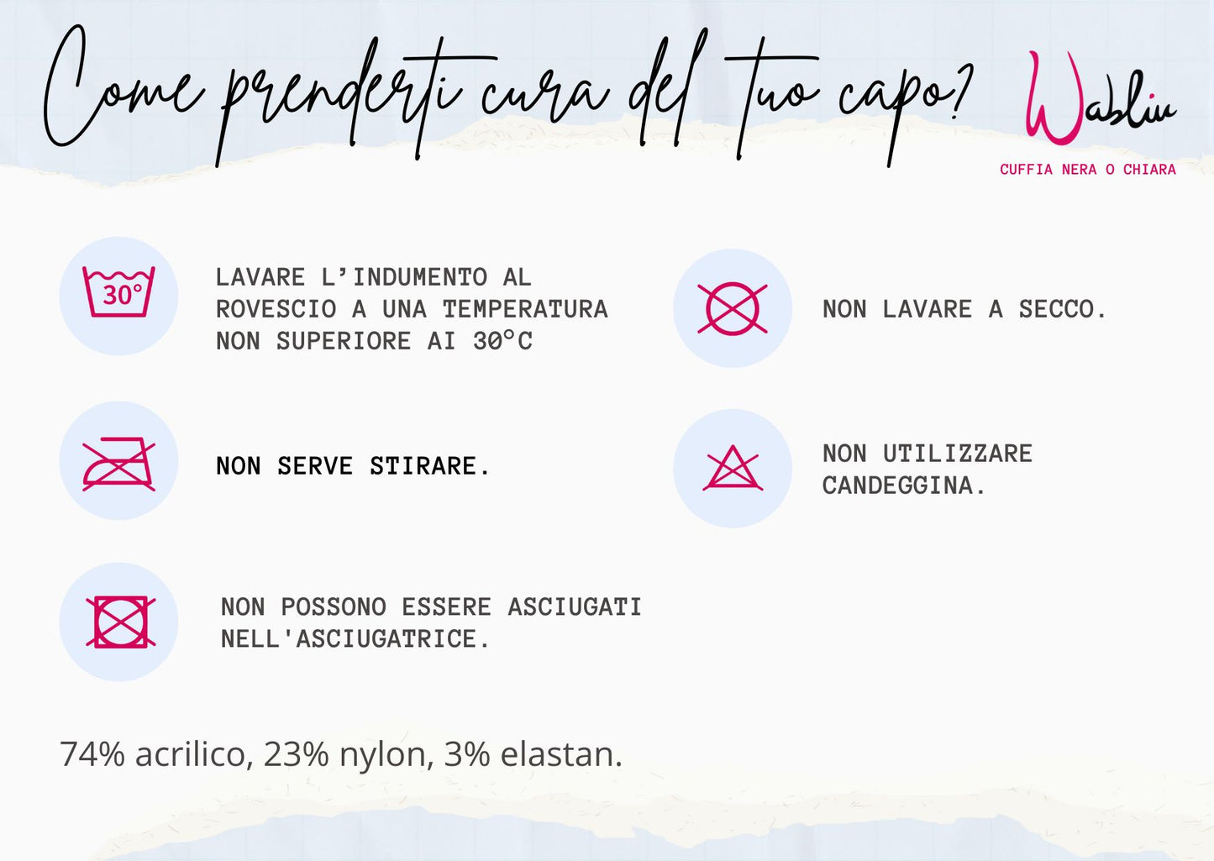1214x861 pixels.
Task: Select the "NON LAVARE A SECCO." label
Action: click(964, 309)
